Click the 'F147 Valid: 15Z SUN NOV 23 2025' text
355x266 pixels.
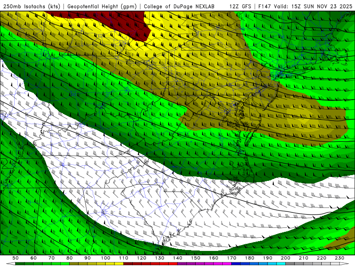tap(305, 6)
